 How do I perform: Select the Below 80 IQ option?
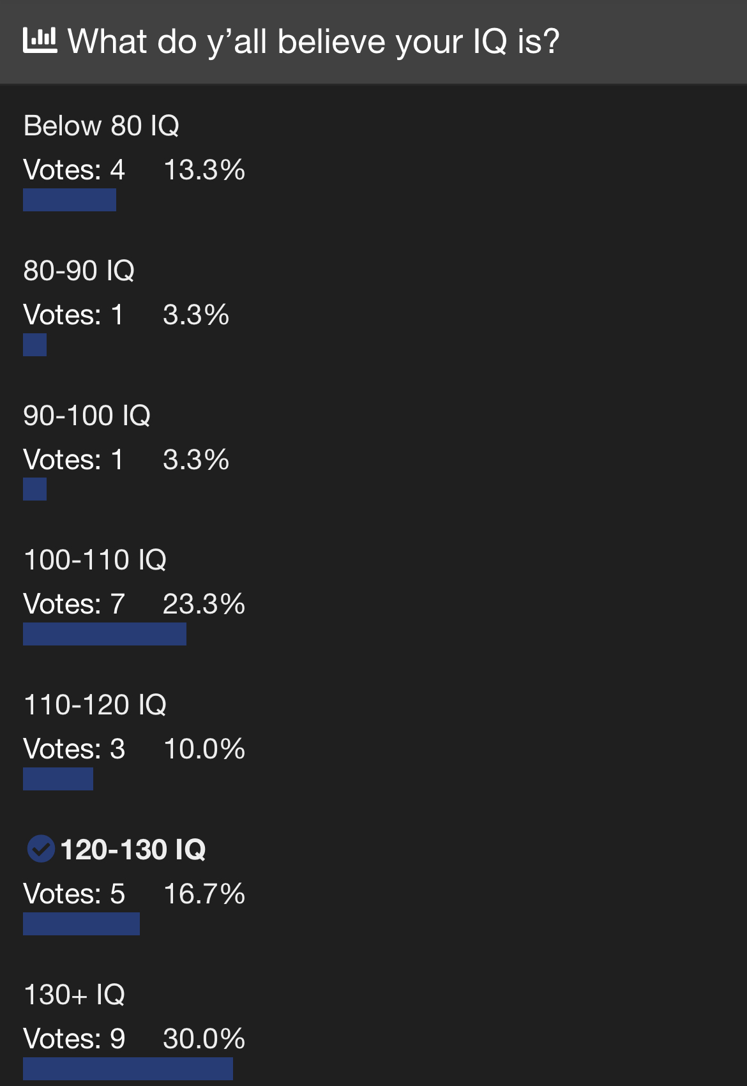click(x=101, y=126)
